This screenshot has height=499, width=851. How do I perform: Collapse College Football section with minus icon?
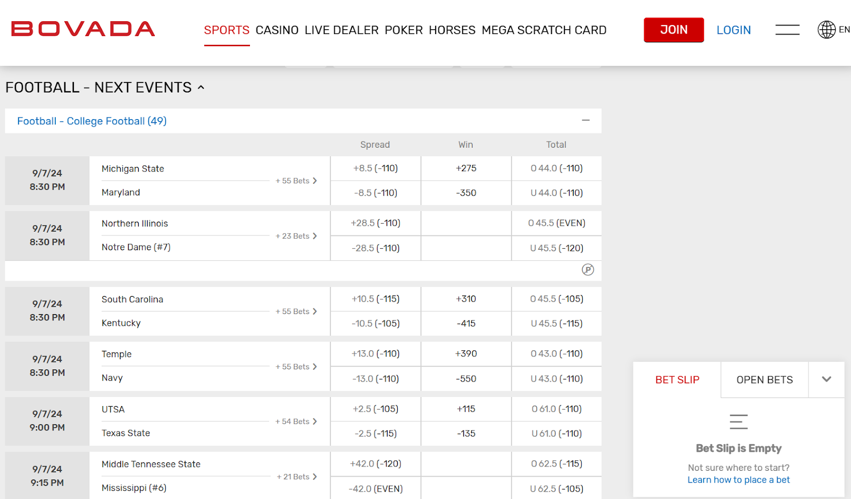(586, 121)
